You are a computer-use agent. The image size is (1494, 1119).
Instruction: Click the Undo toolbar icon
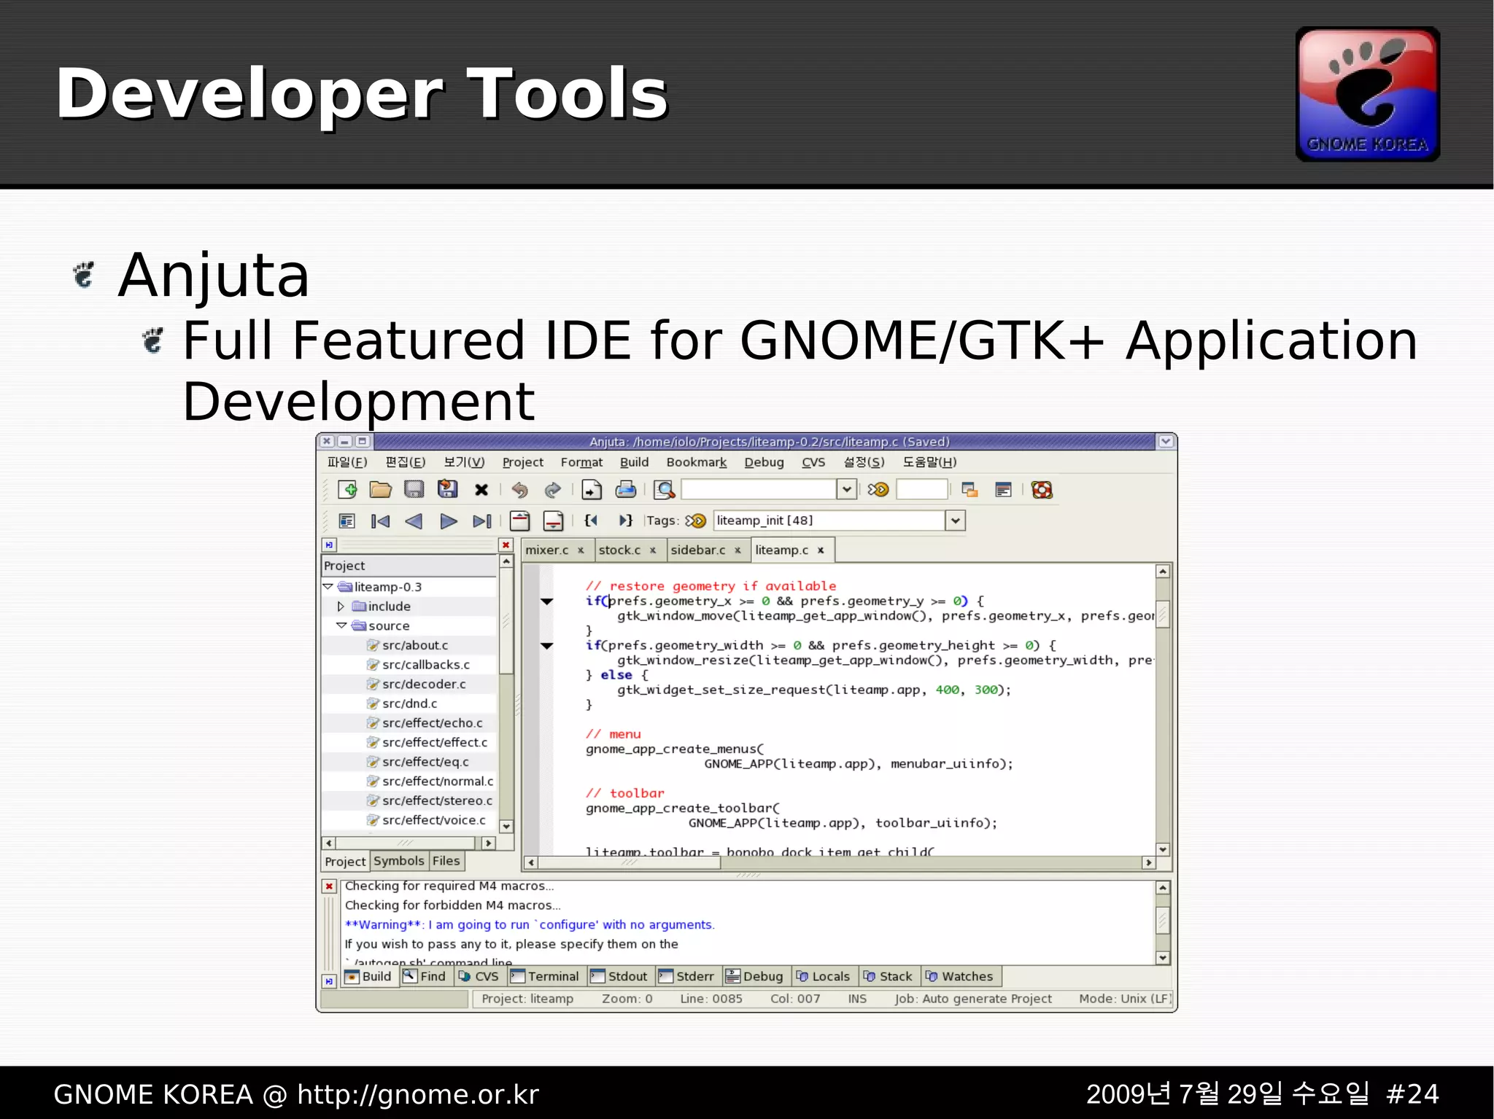point(519,490)
